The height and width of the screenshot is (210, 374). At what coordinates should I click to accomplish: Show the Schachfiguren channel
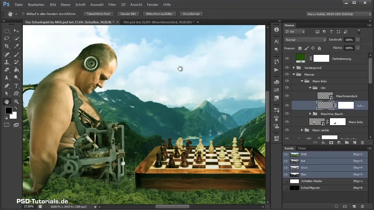[286, 188]
